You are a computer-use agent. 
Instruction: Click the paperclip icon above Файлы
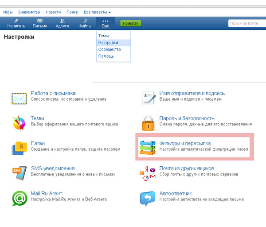85,21
